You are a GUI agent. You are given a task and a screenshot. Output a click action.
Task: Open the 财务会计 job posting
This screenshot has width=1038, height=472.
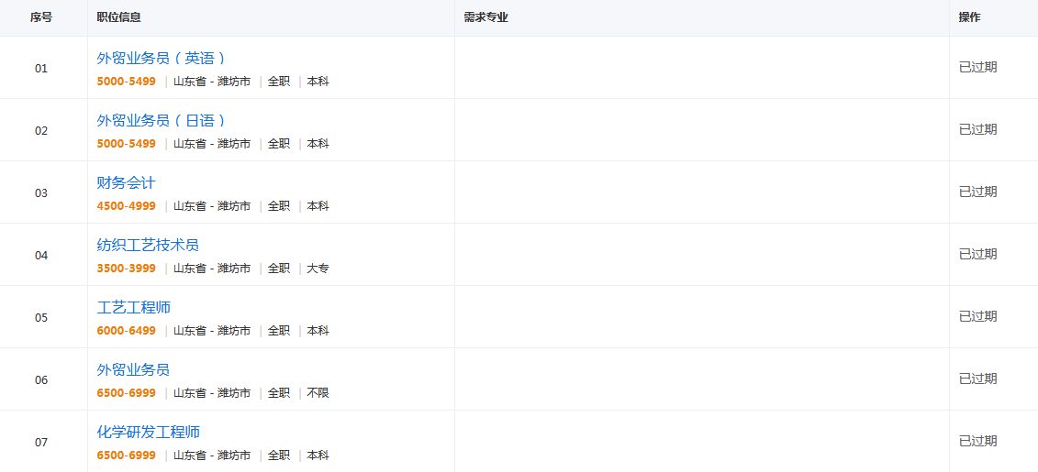pyautogui.click(x=126, y=183)
